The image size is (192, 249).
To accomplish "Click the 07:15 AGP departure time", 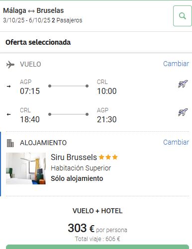I will coord(30,91).
